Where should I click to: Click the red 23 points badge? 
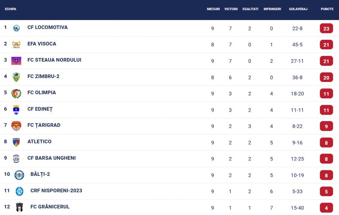[x=326, y=29]
